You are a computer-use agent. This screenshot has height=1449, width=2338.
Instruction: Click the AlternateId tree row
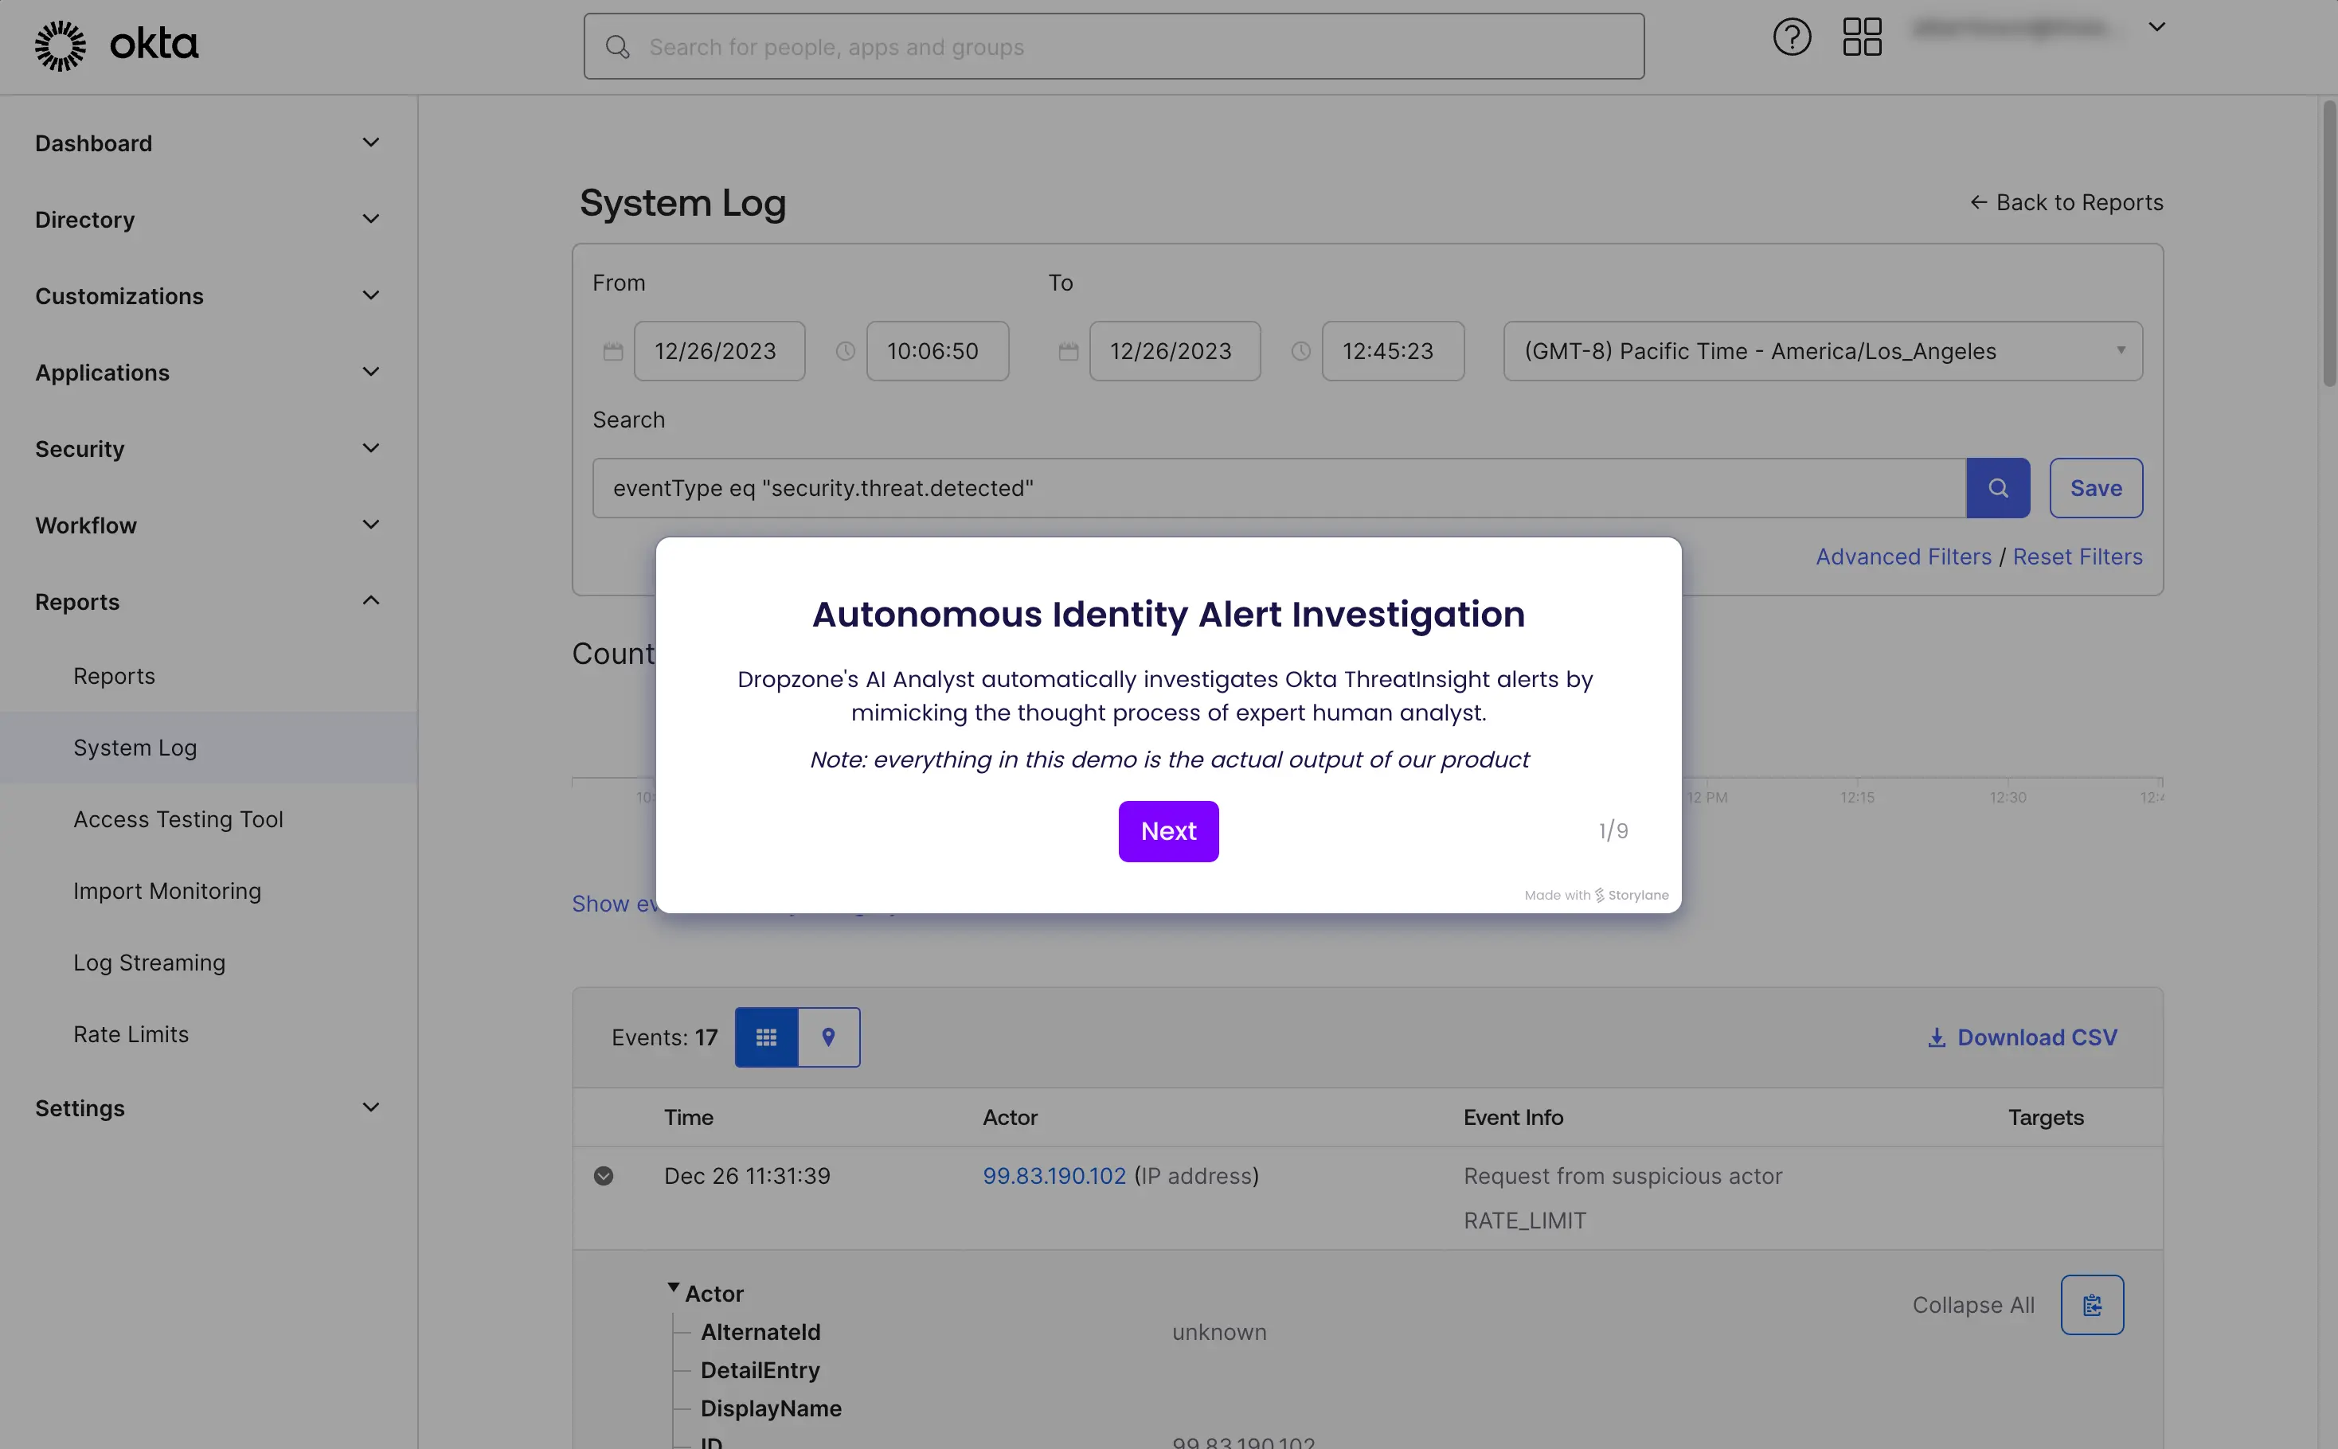tap(760, 1332)
